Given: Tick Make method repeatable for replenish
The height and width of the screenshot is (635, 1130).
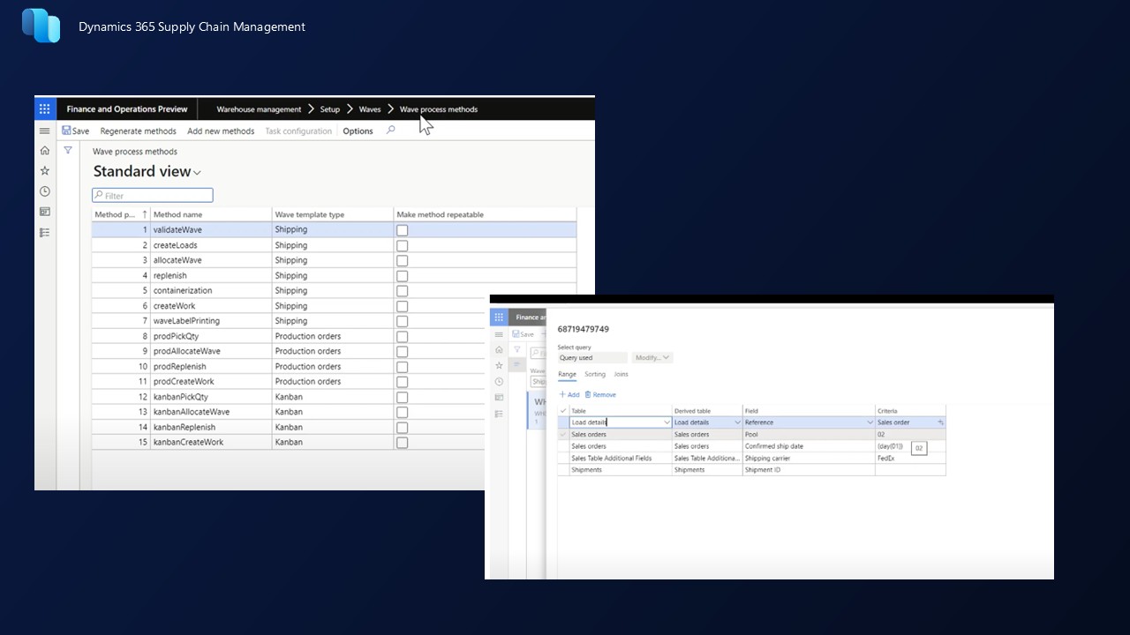Looking at the screenshot, I should click(403, 275).
